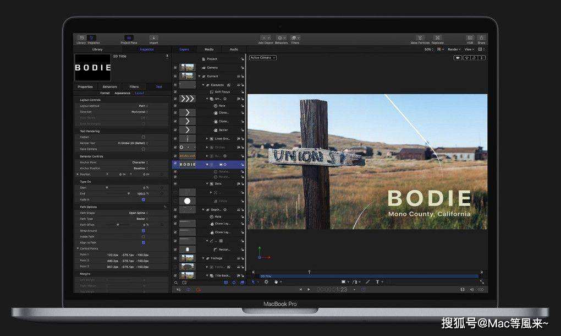Reset Path Options with the reset arrow
This screenshot has height=336, width=561.
[165, 207]
